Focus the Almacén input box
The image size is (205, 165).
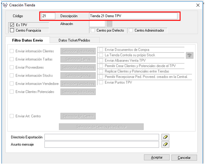[x=97, y=24]
